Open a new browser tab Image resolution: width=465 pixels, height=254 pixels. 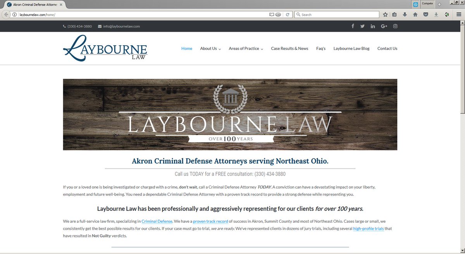click(x=439, y=4)
